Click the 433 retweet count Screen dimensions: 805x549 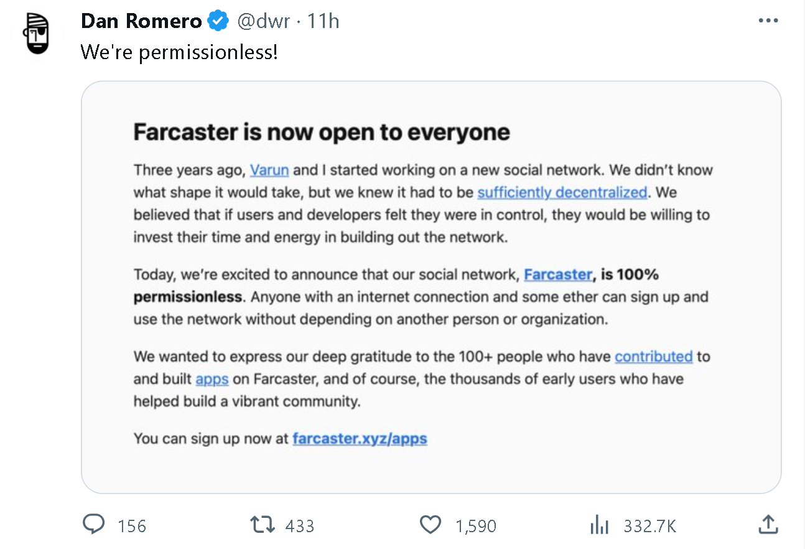(x=299, y=526)
